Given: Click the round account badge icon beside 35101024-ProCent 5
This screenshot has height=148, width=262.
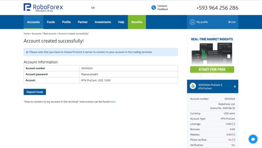Looking at the screenshot, I should (193, 86).
